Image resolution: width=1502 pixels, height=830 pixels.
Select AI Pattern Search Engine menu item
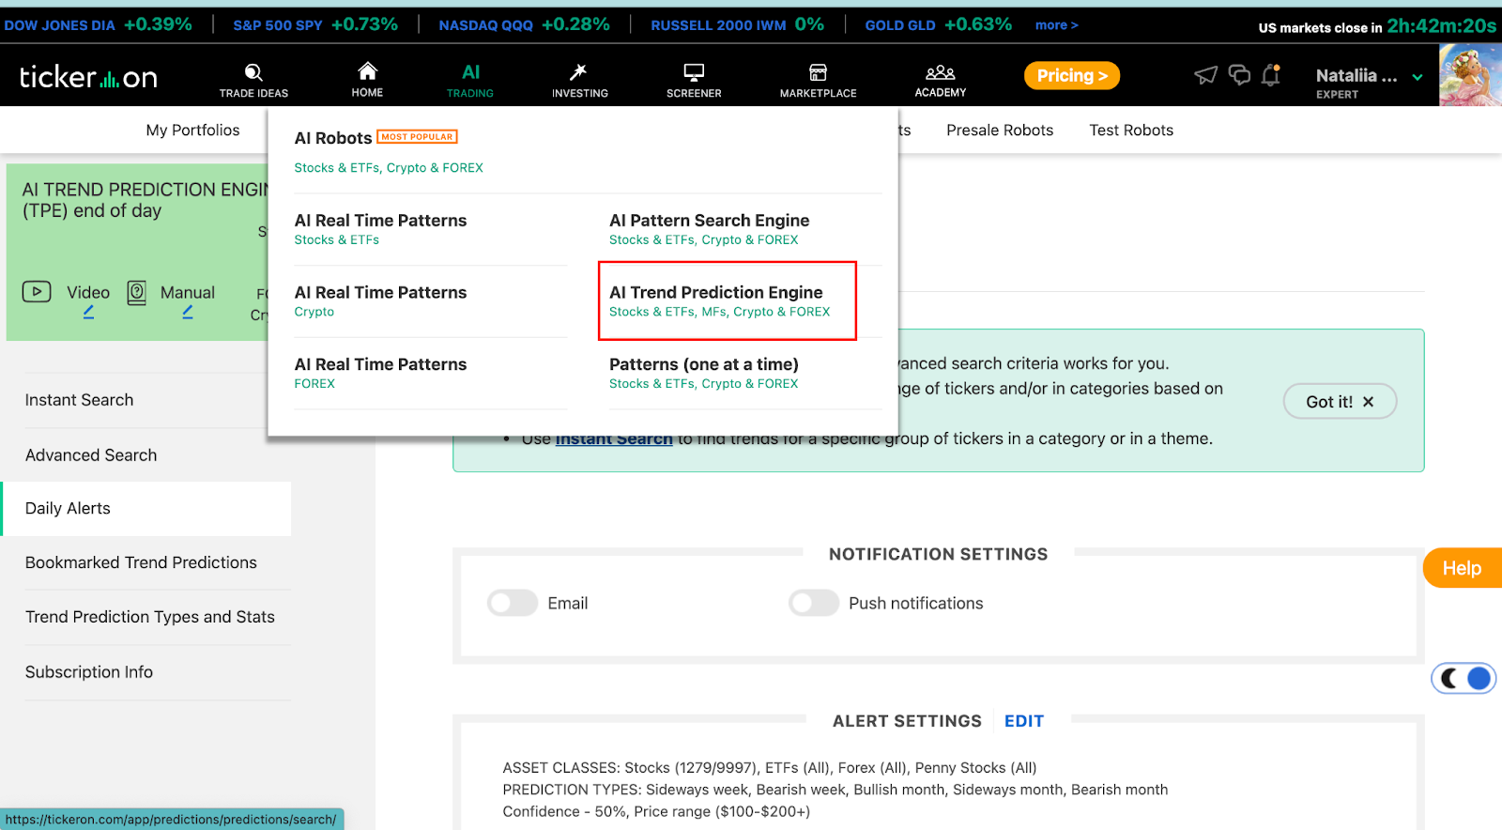(709, 229)
